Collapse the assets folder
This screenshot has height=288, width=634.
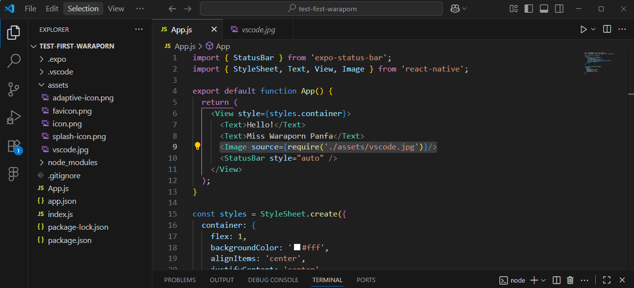click(x=58, y=85)
